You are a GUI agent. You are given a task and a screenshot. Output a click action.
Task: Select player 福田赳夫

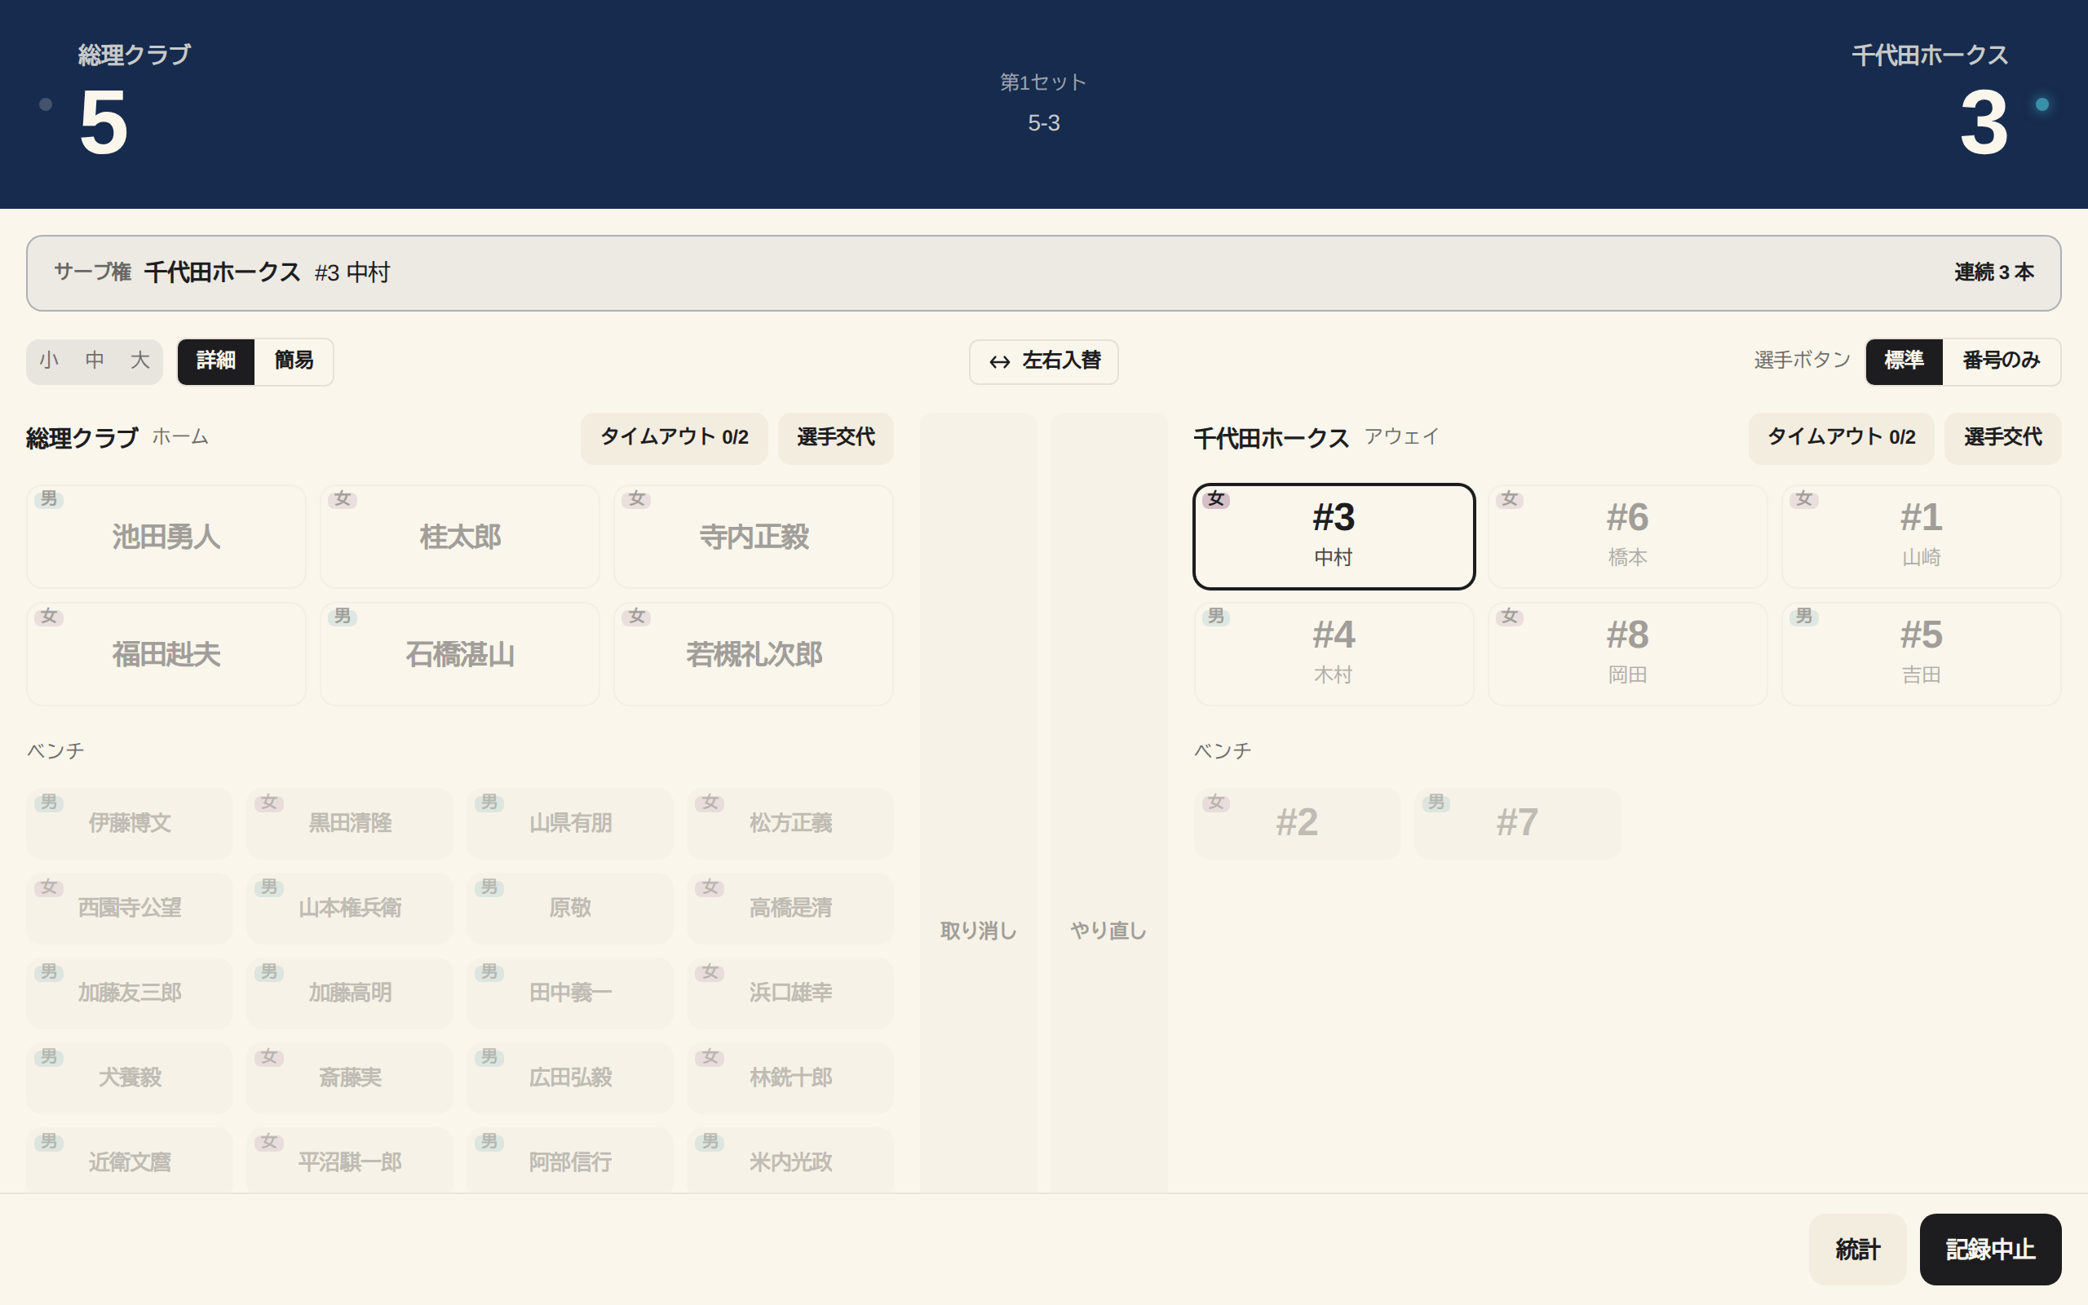tap(166, 654)
